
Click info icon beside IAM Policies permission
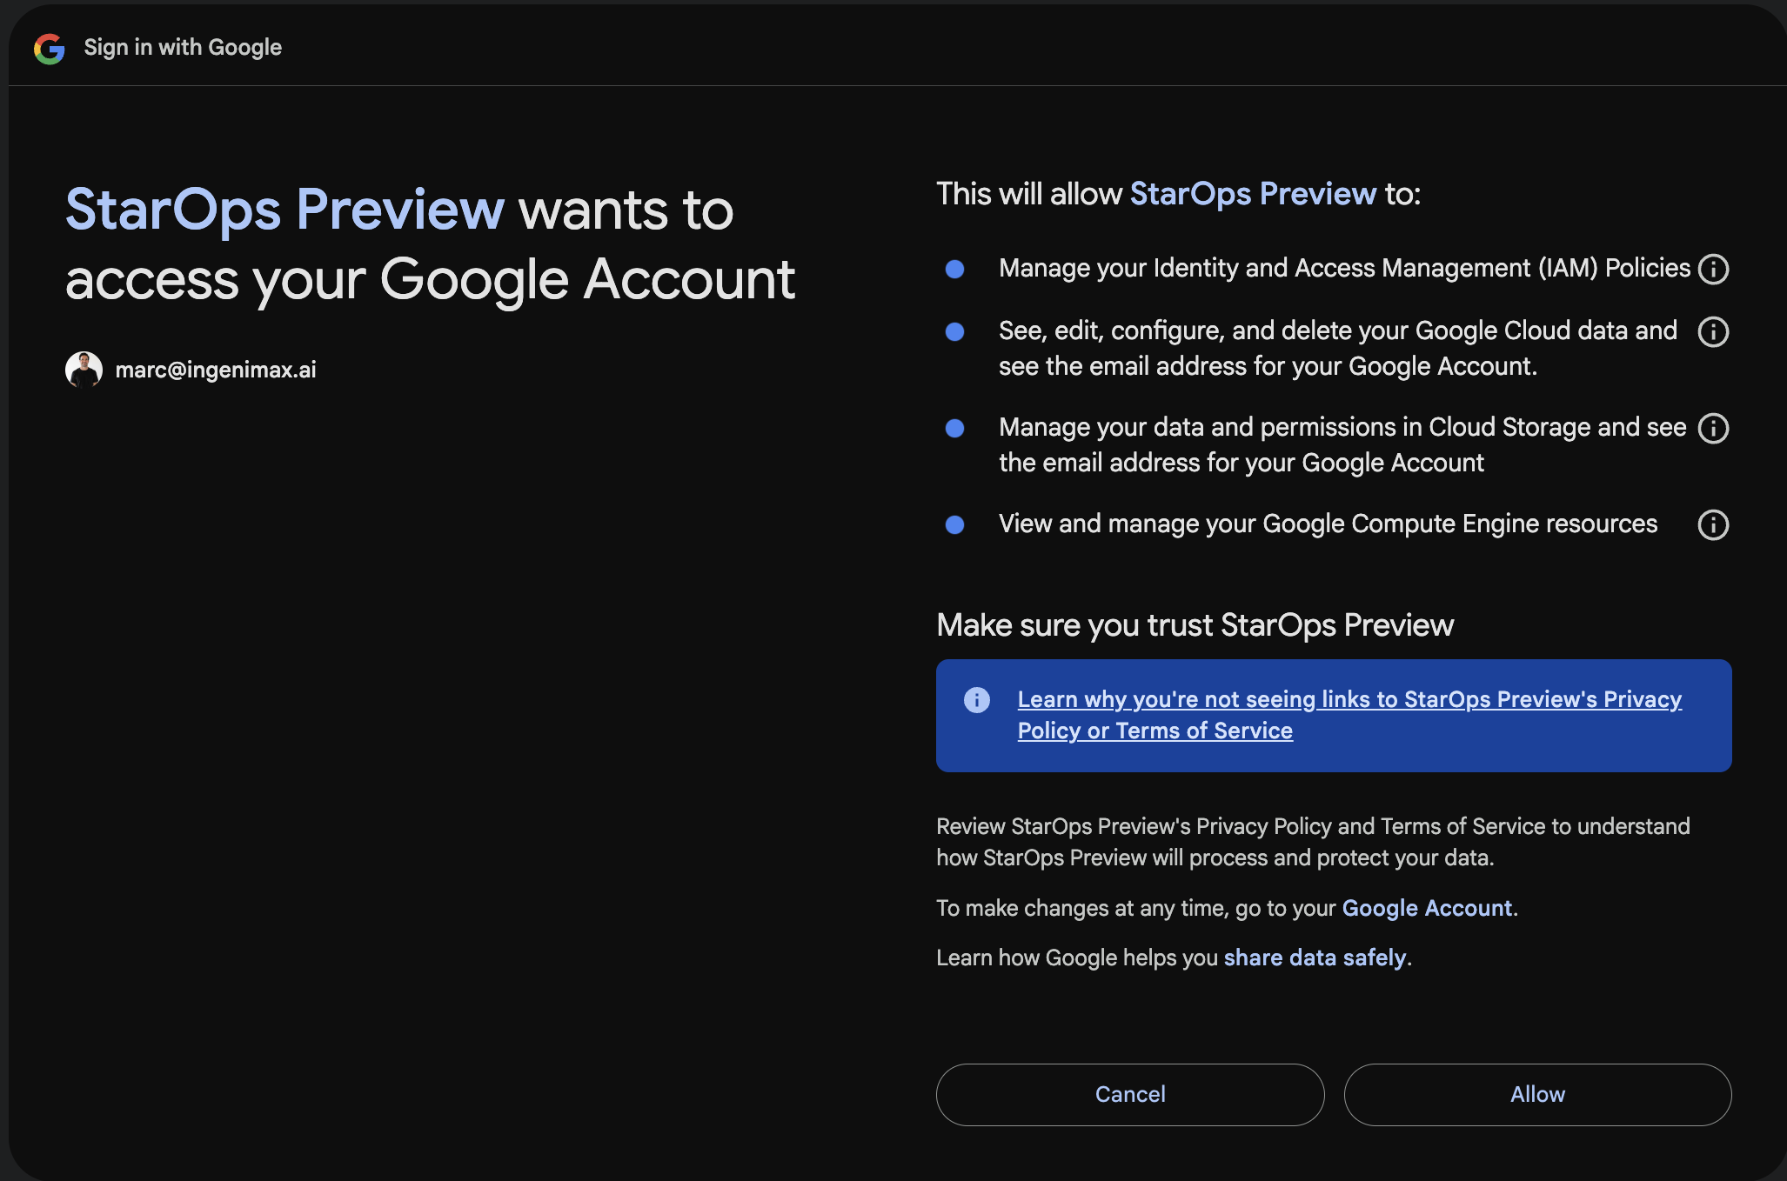click(1713, 269)
